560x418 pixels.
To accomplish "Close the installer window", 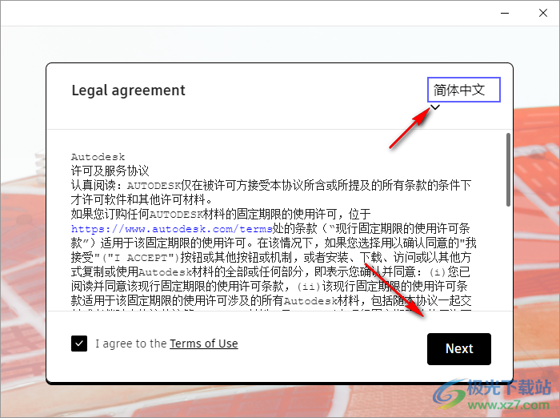I will [x=543, y=14].
